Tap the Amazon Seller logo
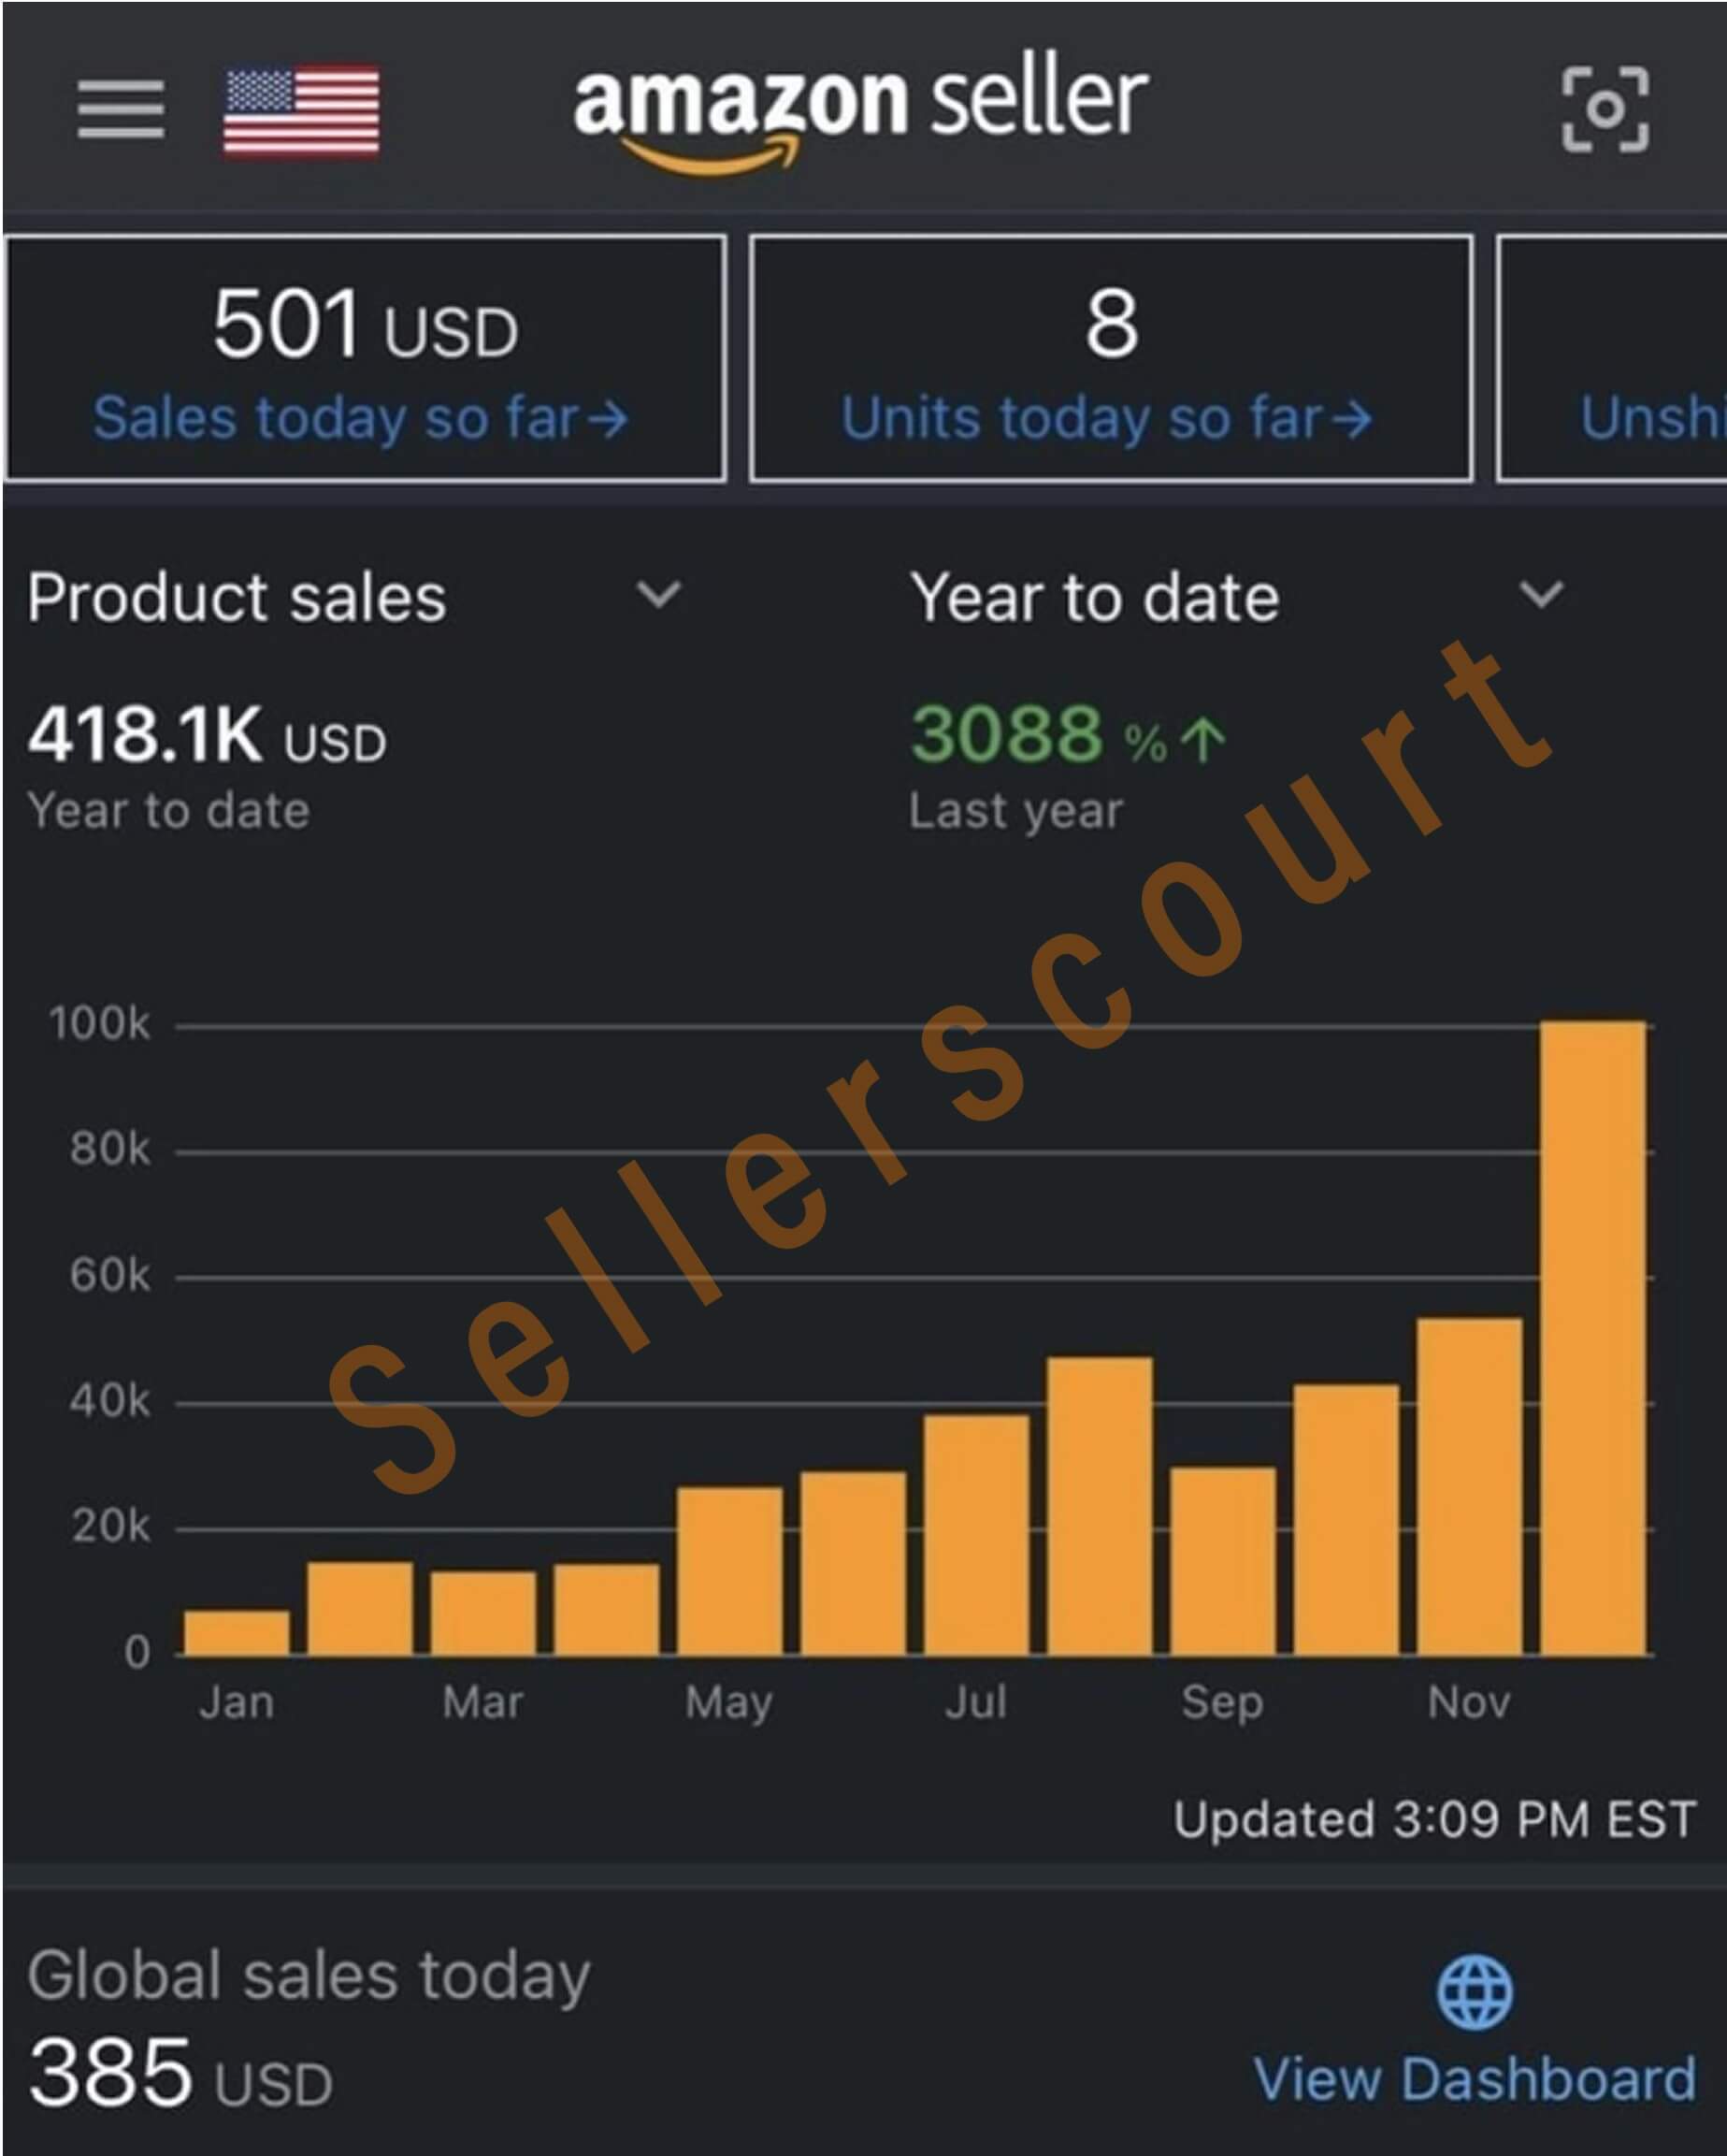The height and width of the screenshot is (2156, 1727). click(x=859, y=110)
